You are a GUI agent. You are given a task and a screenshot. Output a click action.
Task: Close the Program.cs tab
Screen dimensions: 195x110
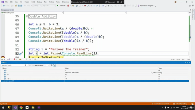(13, 10)
